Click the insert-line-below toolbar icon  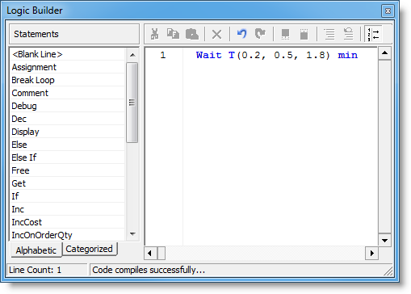(x=285, y=34)
